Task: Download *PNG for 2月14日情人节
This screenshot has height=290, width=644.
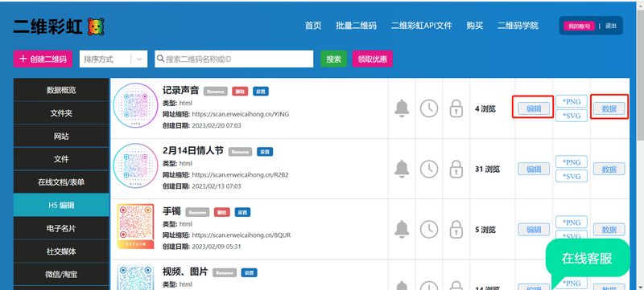Action: click(572, 161)
